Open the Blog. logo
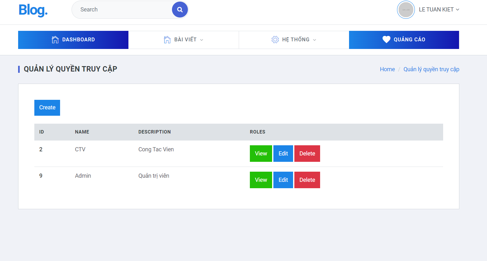The width and height of the screenshot is (487, 261). point(33,10)
